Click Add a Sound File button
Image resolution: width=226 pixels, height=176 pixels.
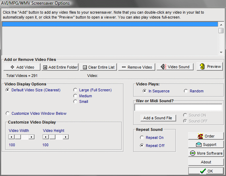pos(158,118)
